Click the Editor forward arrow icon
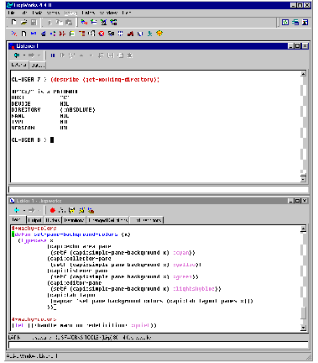The image size is (318, 363). point(31,210)
